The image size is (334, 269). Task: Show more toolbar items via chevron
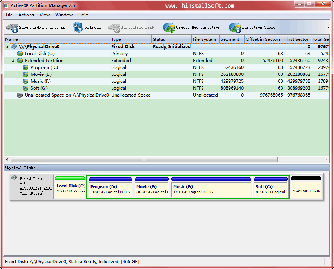coord(327,27)
